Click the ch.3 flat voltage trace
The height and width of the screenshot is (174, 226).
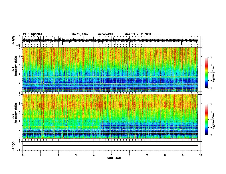110,146
